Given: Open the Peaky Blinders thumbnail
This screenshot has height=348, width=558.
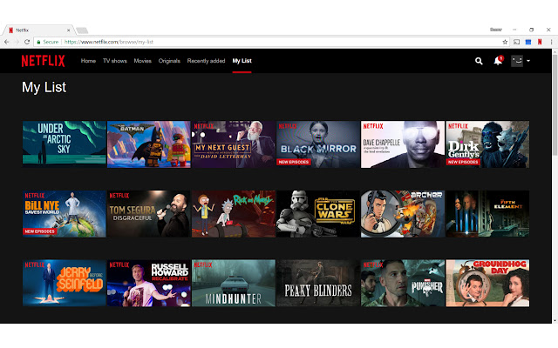Looking at the screenshot, I should tap(318, 283).
